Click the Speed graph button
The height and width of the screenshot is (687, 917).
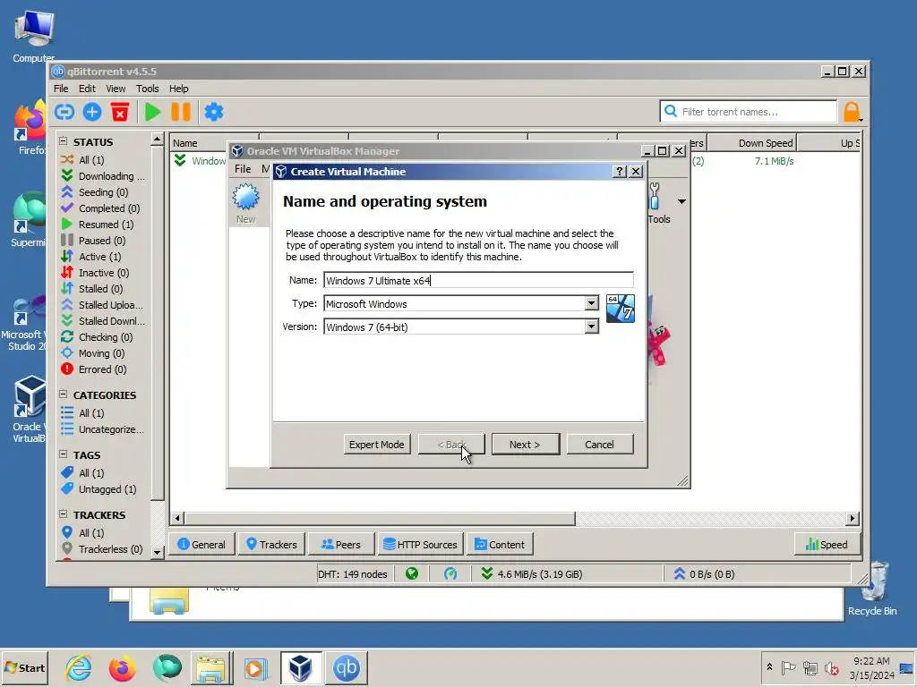pyautogui.click(x=827, y=545)
